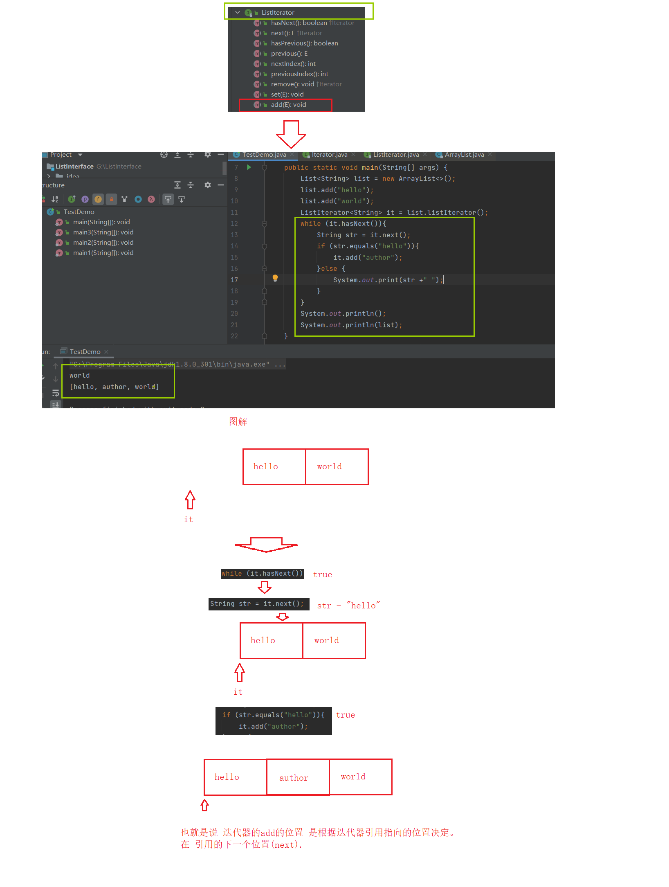Click previous(): E in ListIterator popup
Image resolution: width=669 pixels, height=887 pixels.
click(x=281, y=54)
